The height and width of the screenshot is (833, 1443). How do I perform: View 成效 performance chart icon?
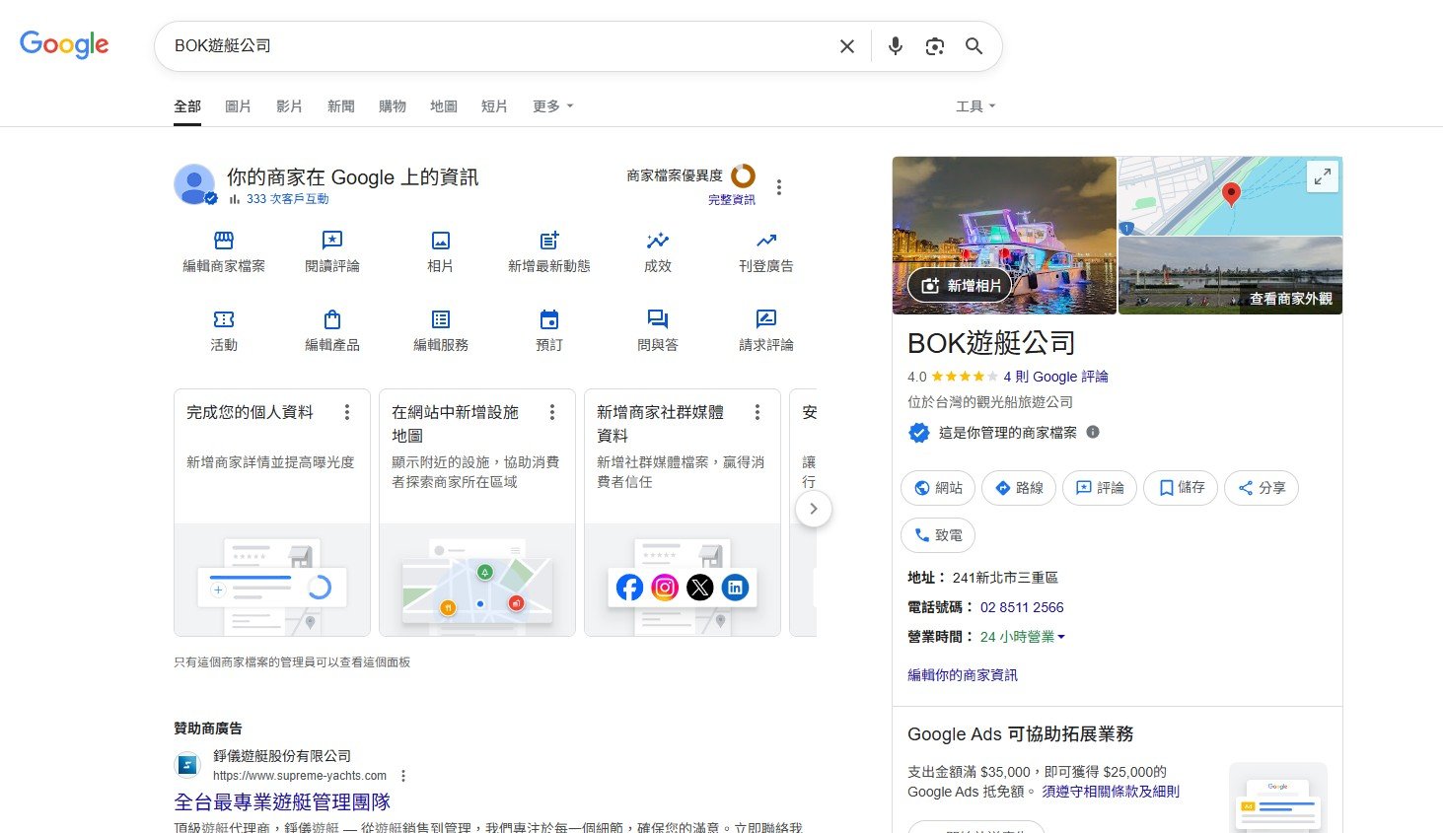[658, 241]
